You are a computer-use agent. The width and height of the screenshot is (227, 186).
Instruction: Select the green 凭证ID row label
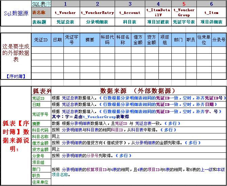coord(41,98)
